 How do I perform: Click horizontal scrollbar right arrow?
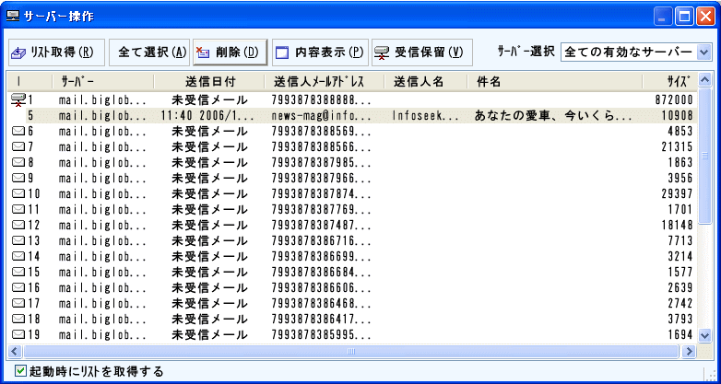[688, 352]
